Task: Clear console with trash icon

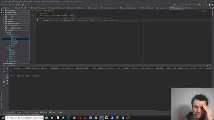Action: [7, 83]
